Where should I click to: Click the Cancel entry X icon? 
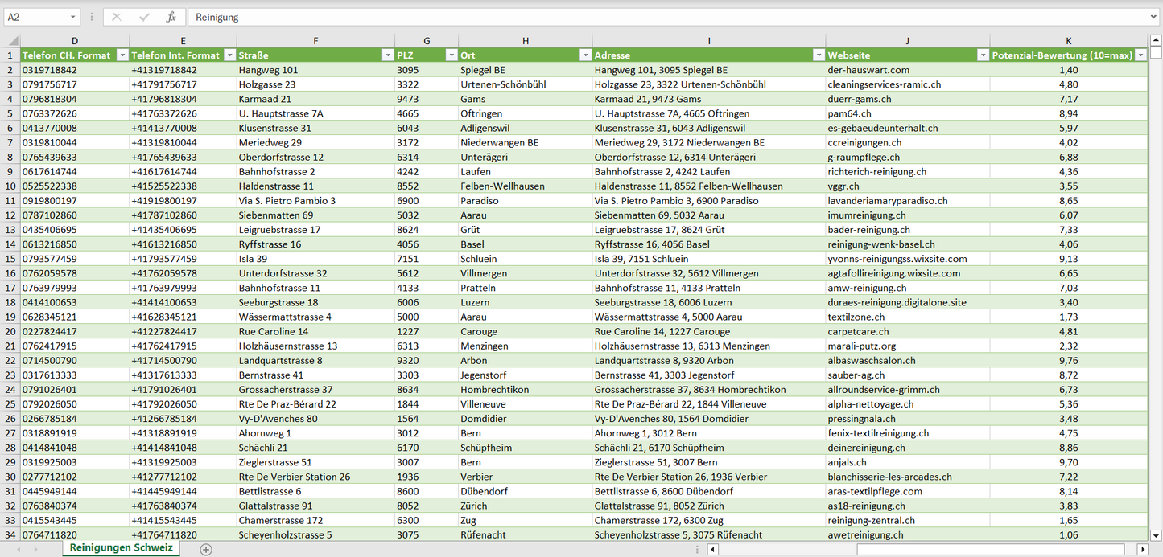[x=117, y=17]
